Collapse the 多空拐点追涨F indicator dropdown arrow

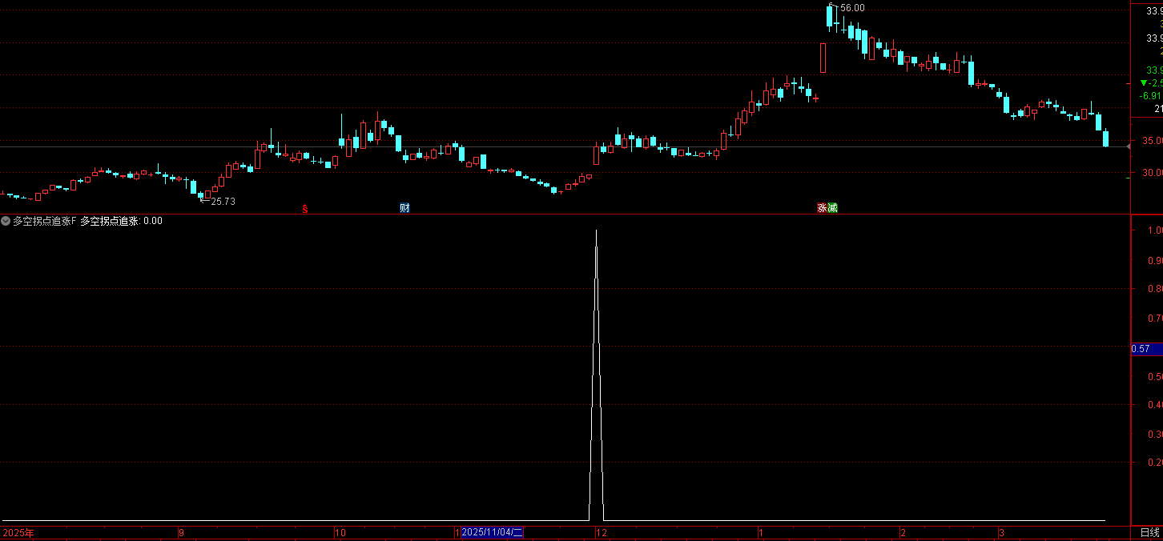click(x=6, y=221)
